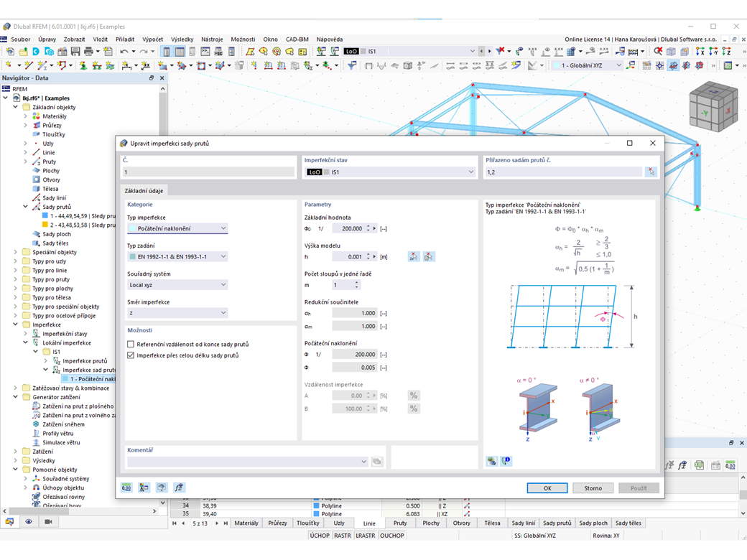Click units and decimal places icon in dialog
The image size is (747, 560).
126,487
